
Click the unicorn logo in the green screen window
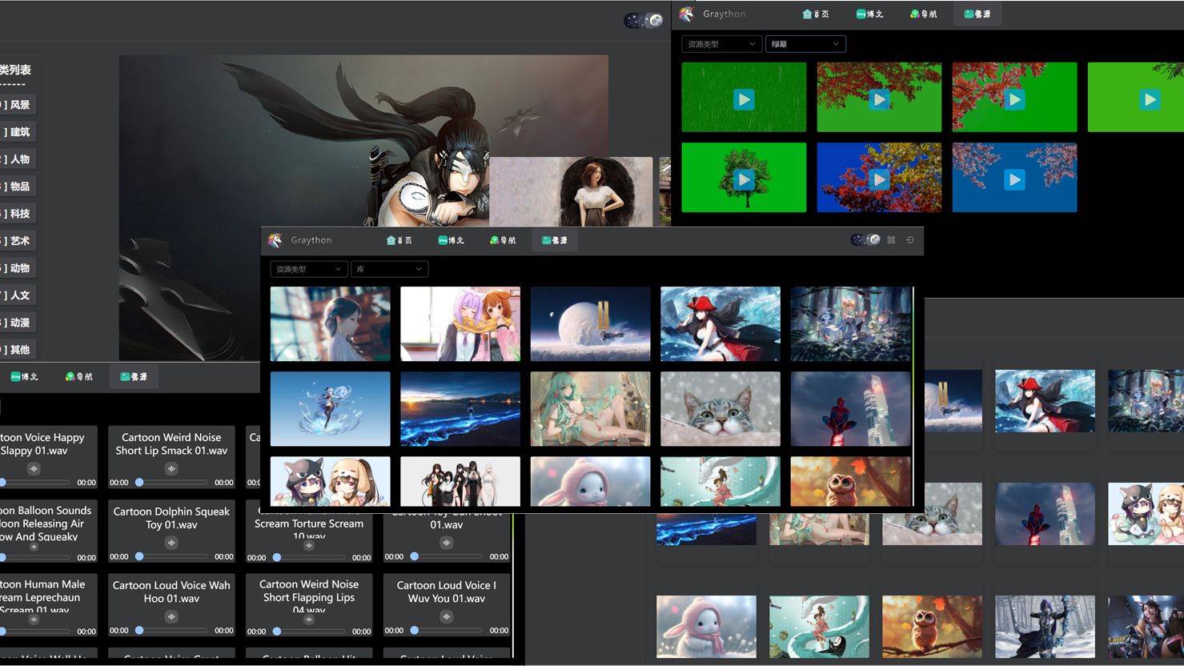[686, 14]
